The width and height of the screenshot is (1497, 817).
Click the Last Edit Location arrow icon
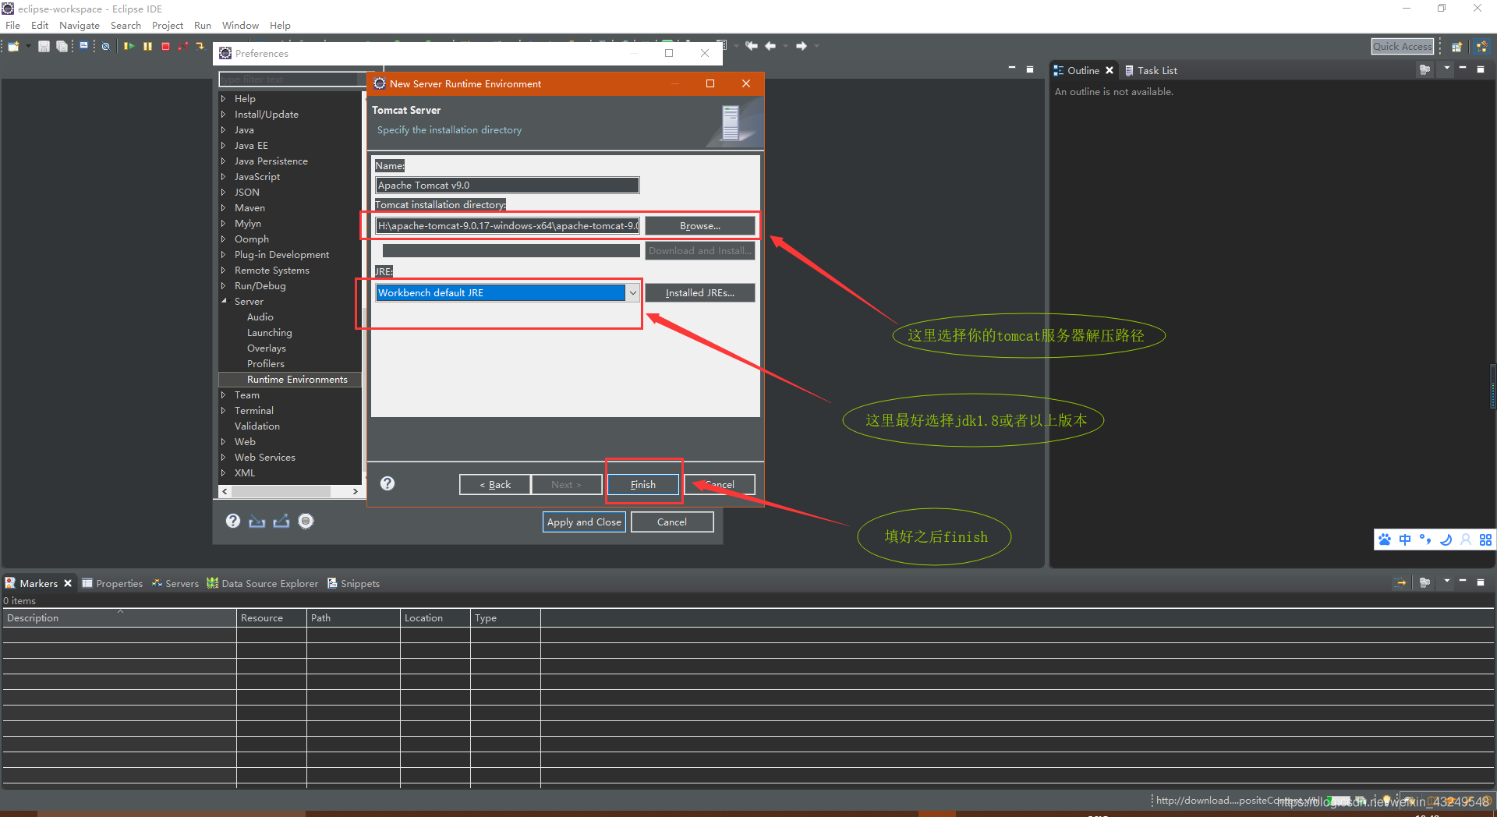point(752,46)
